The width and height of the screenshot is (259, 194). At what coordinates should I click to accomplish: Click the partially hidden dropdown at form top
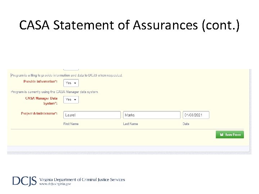click(71, 68)
